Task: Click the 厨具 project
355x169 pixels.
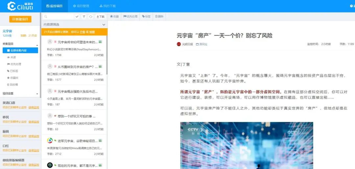Action: tap(6, 132)
